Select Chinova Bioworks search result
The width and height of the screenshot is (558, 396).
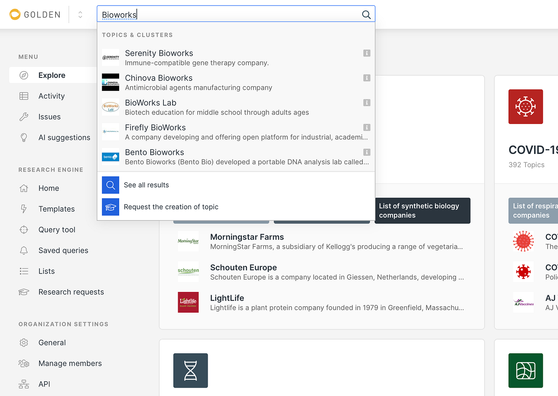(x=236, y=83)
